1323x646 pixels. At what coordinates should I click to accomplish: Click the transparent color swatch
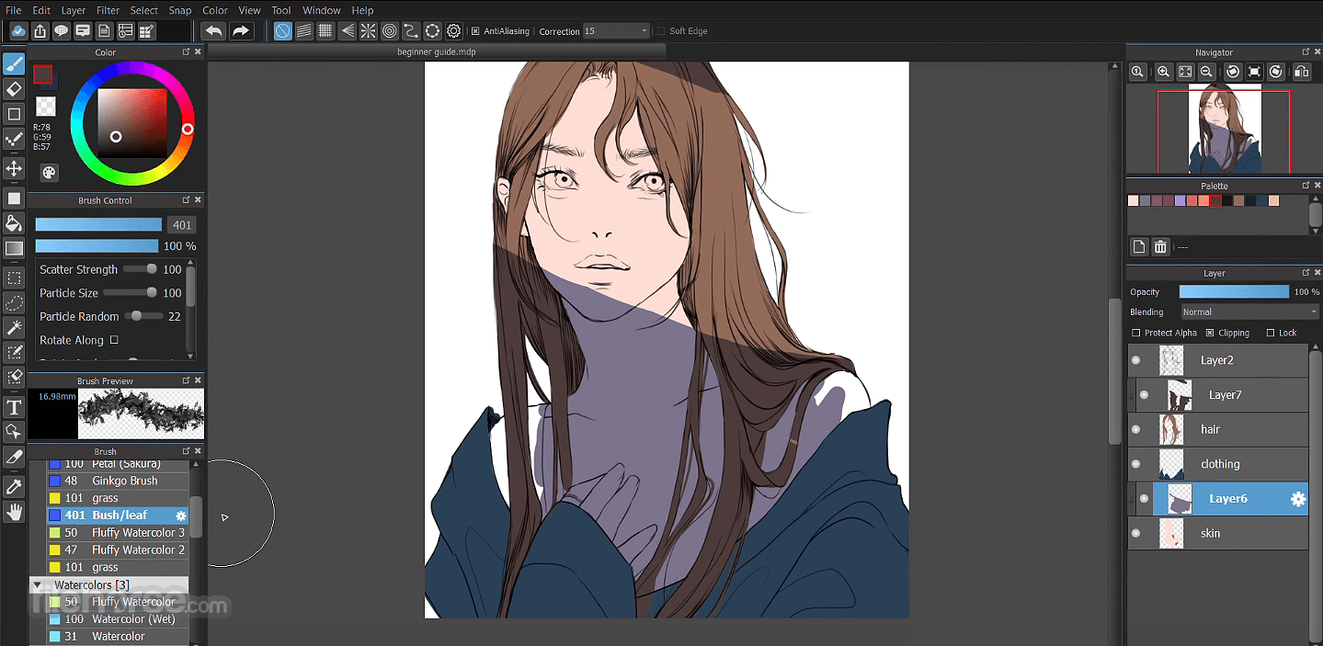(45, 107)
